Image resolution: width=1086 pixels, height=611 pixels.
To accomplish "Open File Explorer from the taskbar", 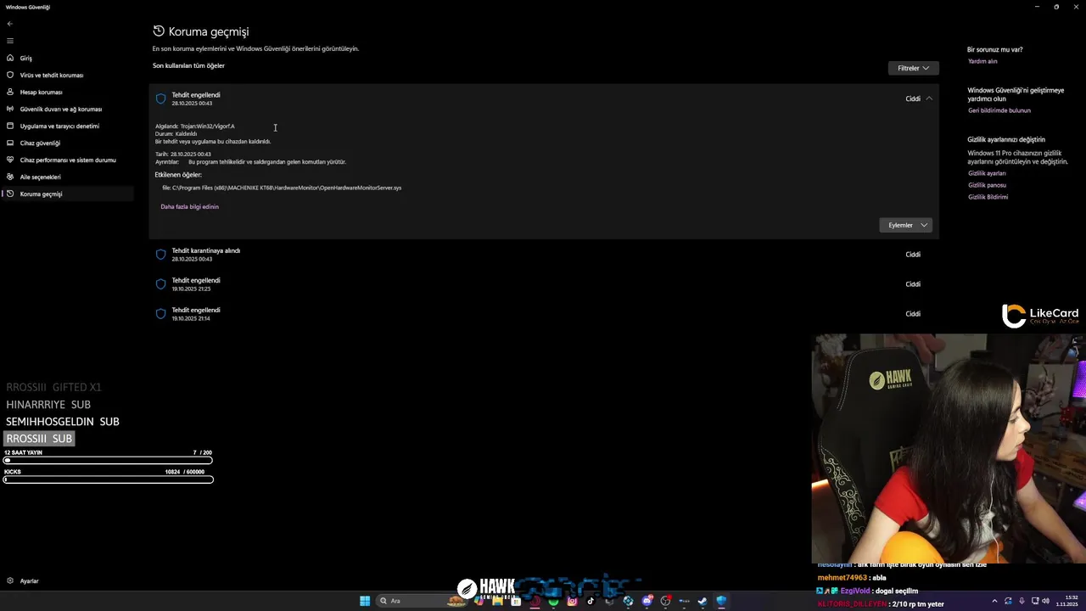I will click(x=497, y=601).
